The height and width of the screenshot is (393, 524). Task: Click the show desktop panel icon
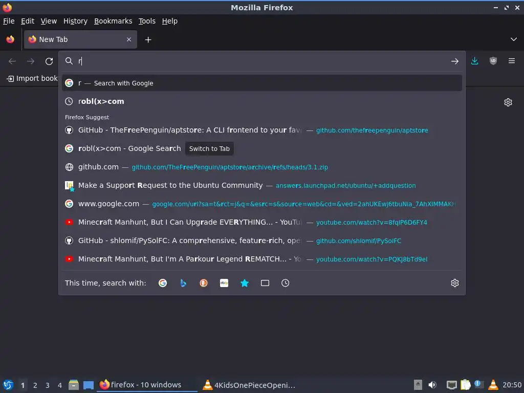(x=88, y=385)
